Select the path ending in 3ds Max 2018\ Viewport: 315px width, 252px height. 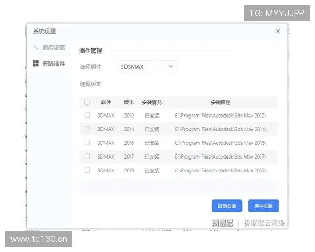coord(220,171)
